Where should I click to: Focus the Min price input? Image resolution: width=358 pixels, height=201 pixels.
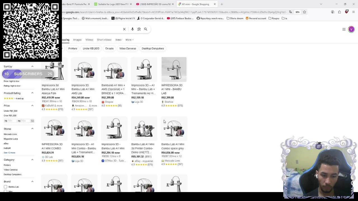pos(10,121)
